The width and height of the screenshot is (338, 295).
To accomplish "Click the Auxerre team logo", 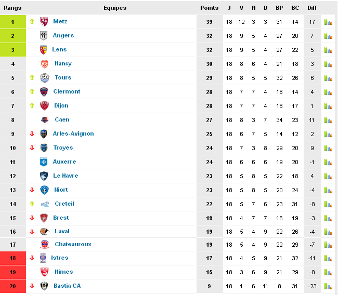I will (44, 162).
